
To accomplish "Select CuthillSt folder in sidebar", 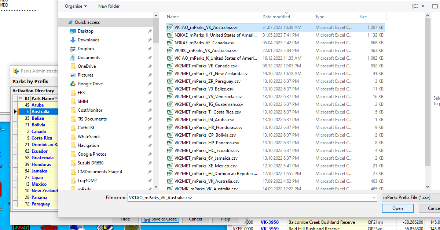I will [x=86, y=128].
